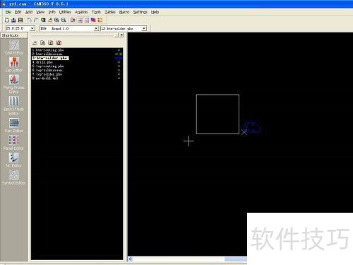Expand the active layer L3:btm-solder dropdown
Screen dimensions: 353x265
[144, 28]
